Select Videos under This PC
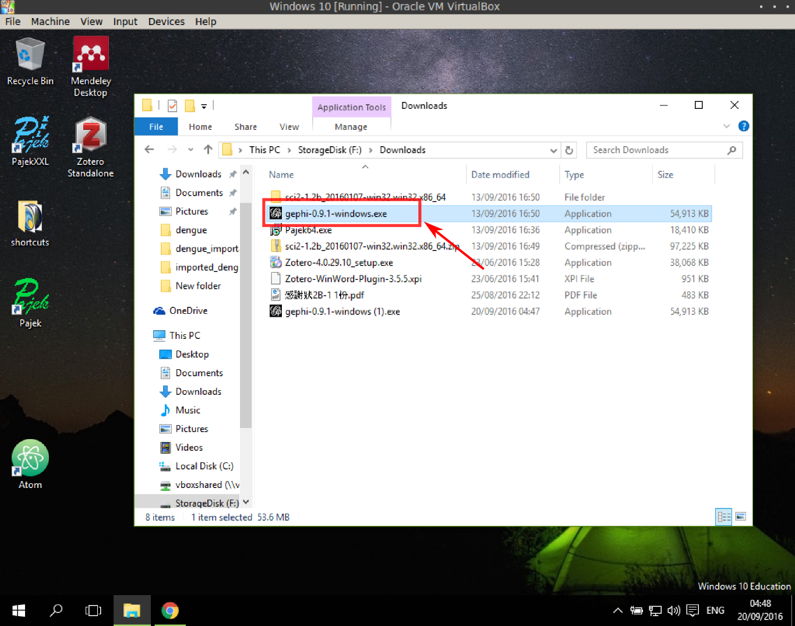Image resolution: width=795 pixels, height=626 pixels. point(182,447)
